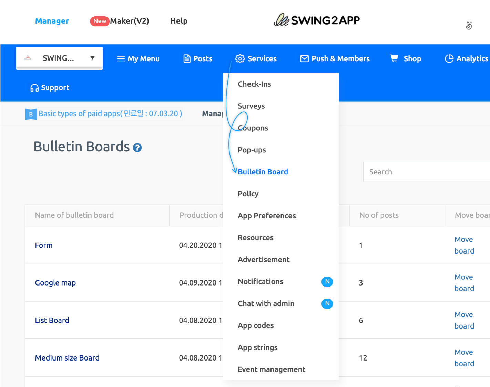
Task: Open the Maker(V2) tab
Action: point(129,21)
